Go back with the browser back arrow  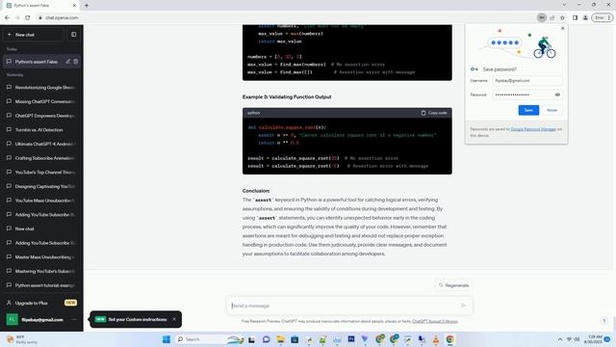point(7,17)
